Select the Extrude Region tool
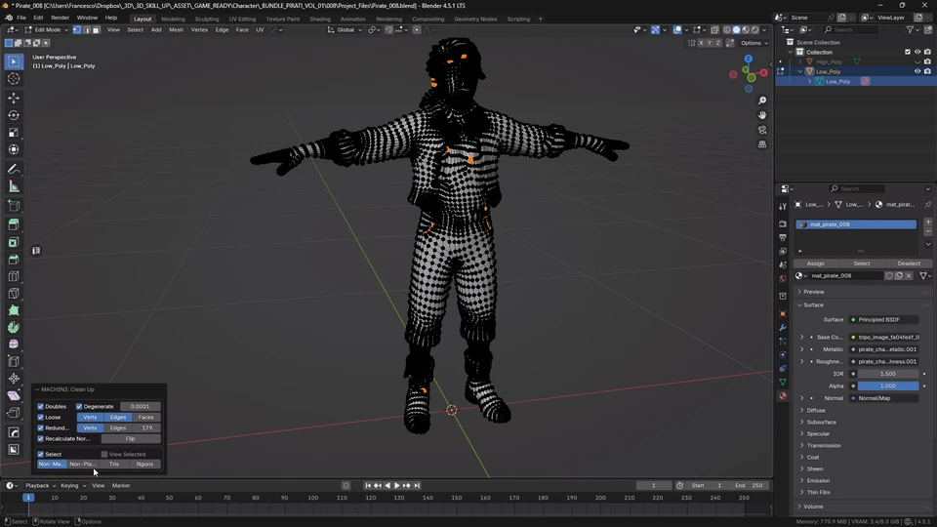The height and width of the screenshot is (527, 937). point(14,224)
